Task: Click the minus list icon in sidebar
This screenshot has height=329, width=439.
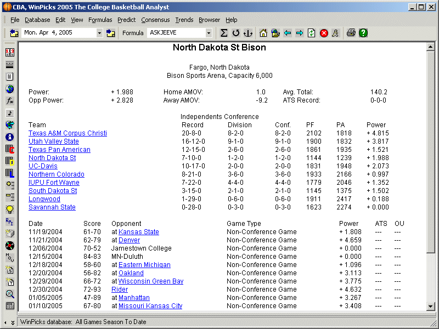Action: click(x=10, y=197)
